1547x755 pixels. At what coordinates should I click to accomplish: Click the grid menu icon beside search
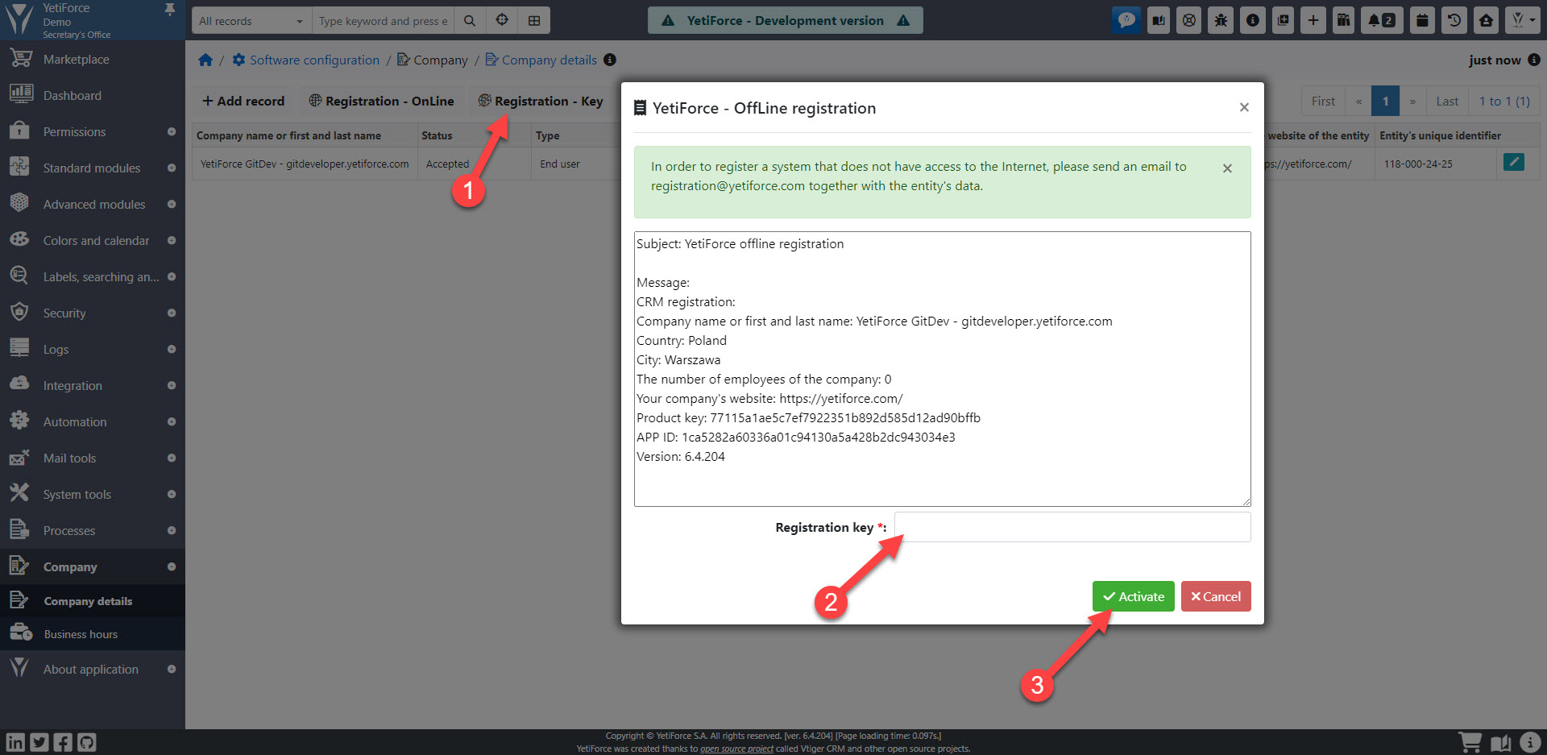point(534,21)
